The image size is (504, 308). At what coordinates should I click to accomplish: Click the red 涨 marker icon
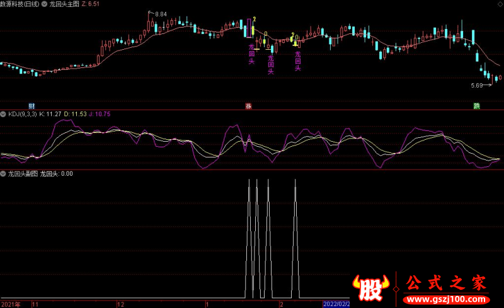(x=248, y=106)
